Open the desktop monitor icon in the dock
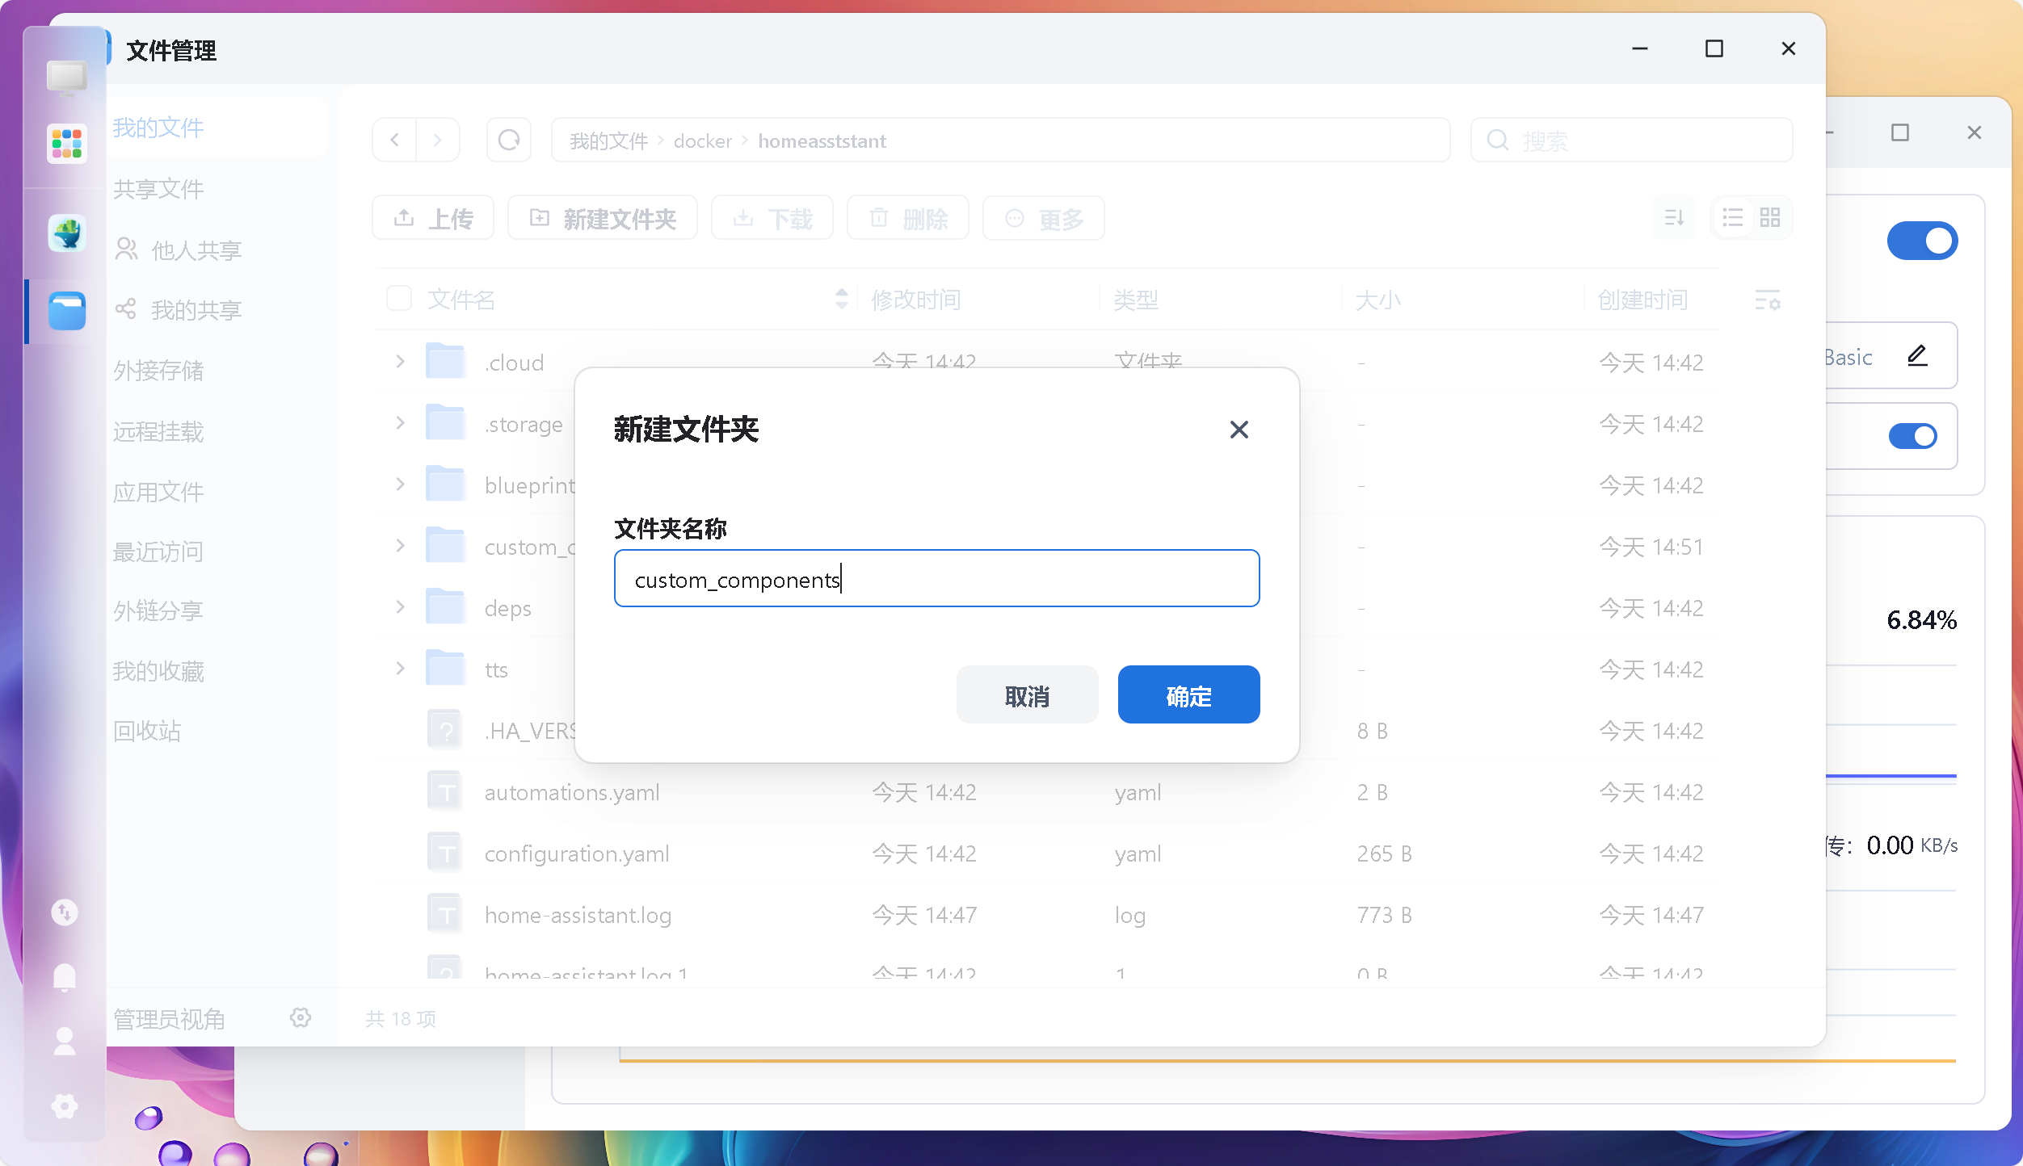2023x1166 pixels. [66, 78]
